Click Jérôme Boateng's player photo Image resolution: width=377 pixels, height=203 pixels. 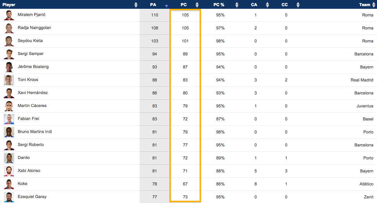9,67
